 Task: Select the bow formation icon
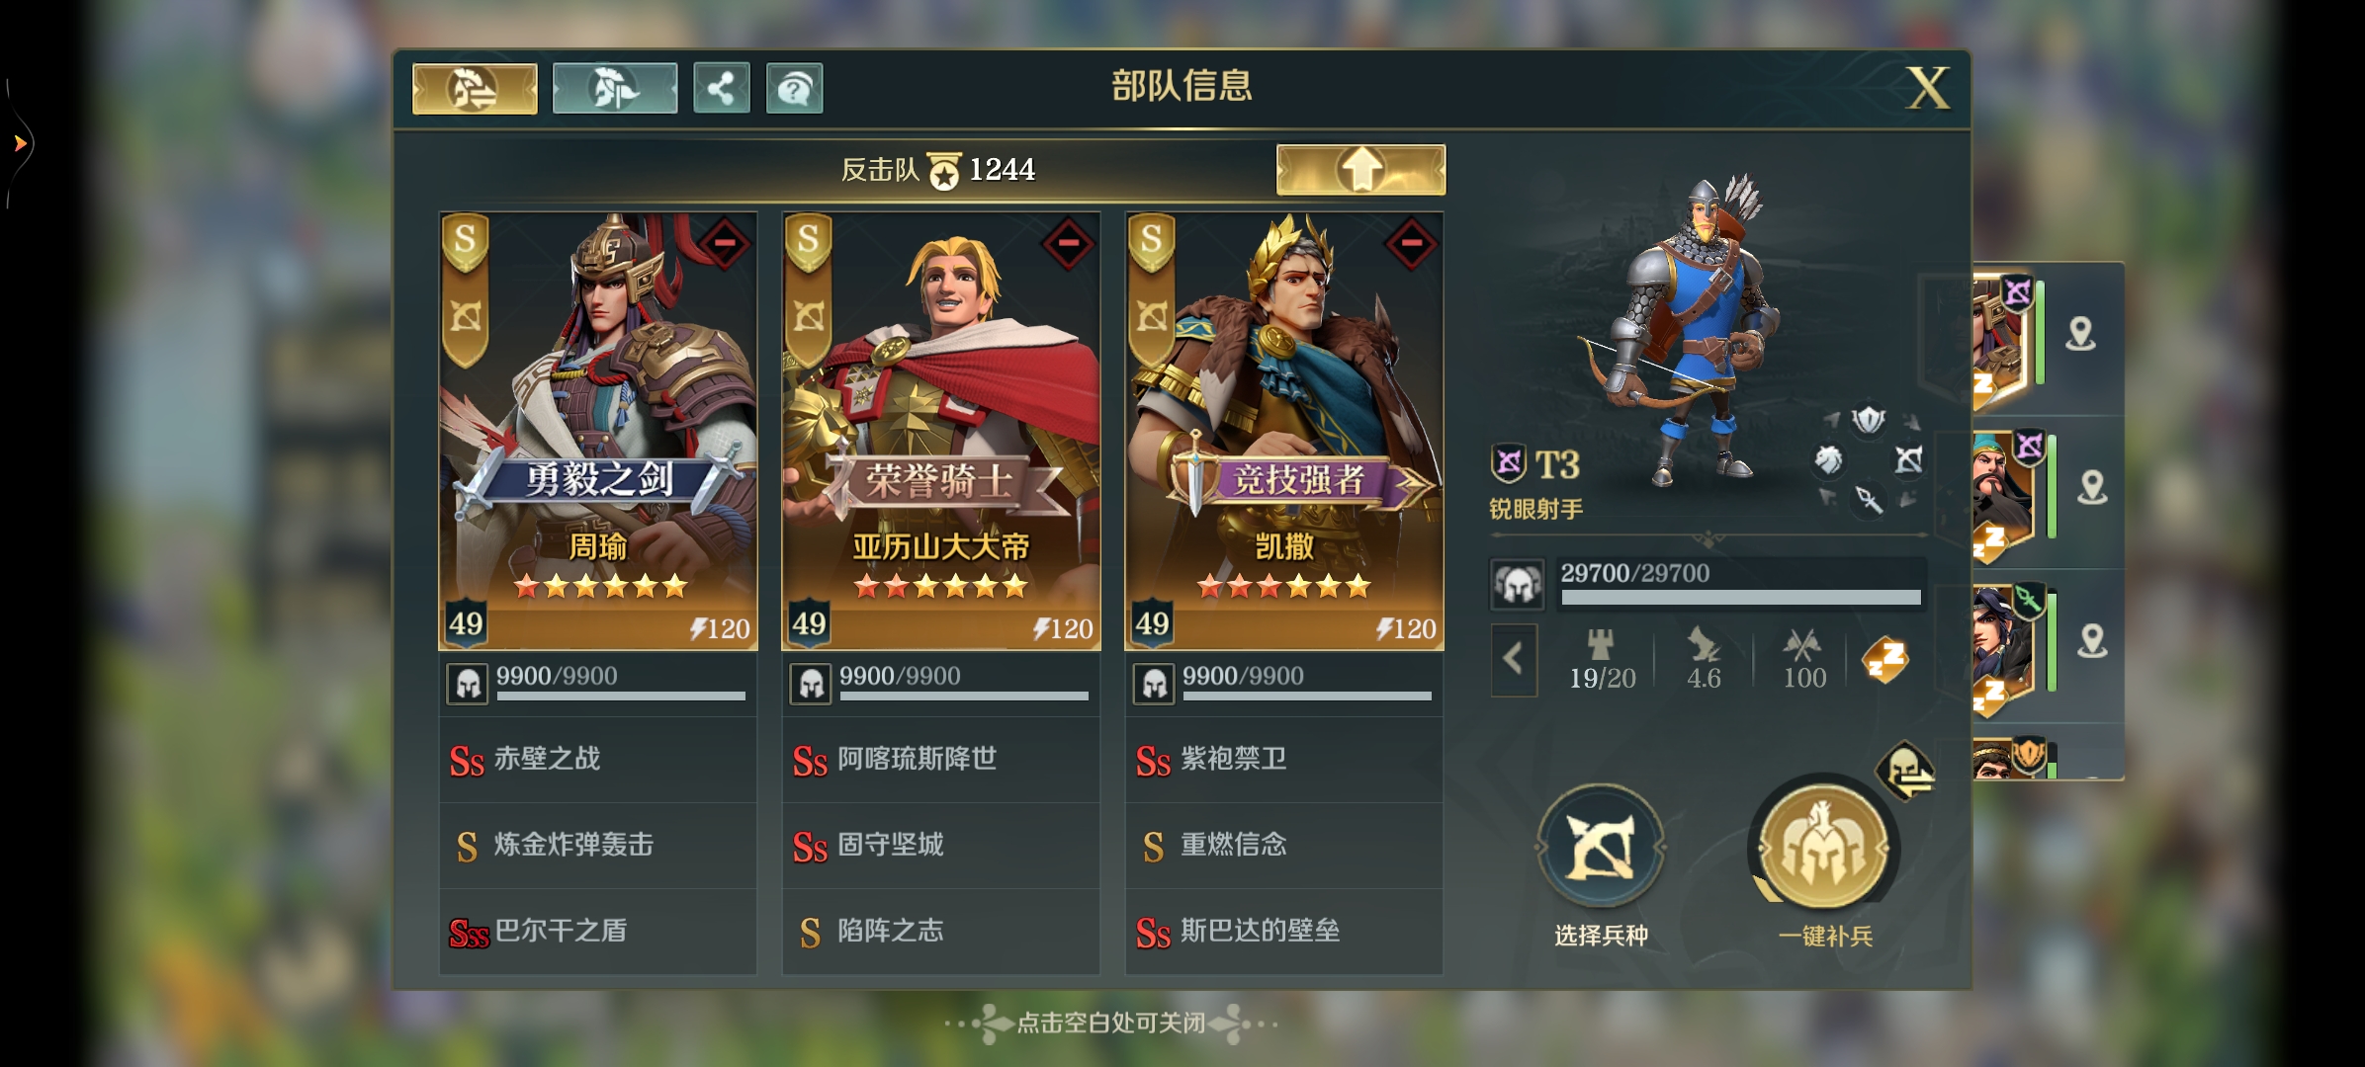(1908, 460)
